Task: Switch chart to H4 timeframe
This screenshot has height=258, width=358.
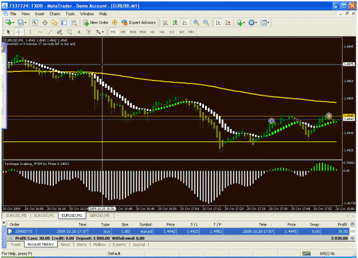Action: [x=162, y=32]
